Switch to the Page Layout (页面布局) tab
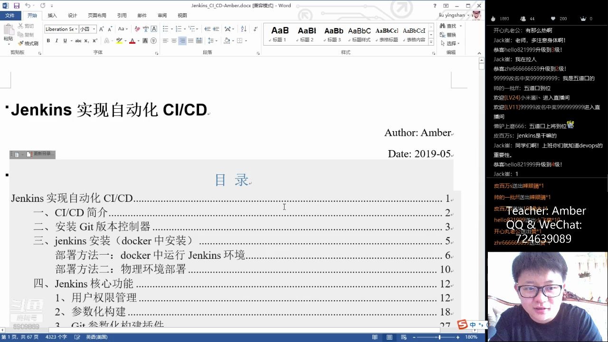Screen dimensions: 608x342 coord(97,15)
